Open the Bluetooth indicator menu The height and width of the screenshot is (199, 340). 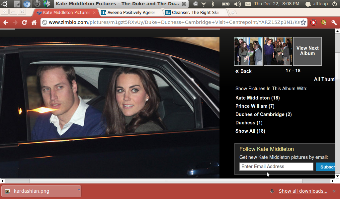pyautogui.click(x=213, y=4)
